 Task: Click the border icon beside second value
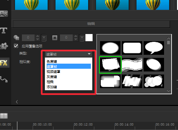[55, 38]
